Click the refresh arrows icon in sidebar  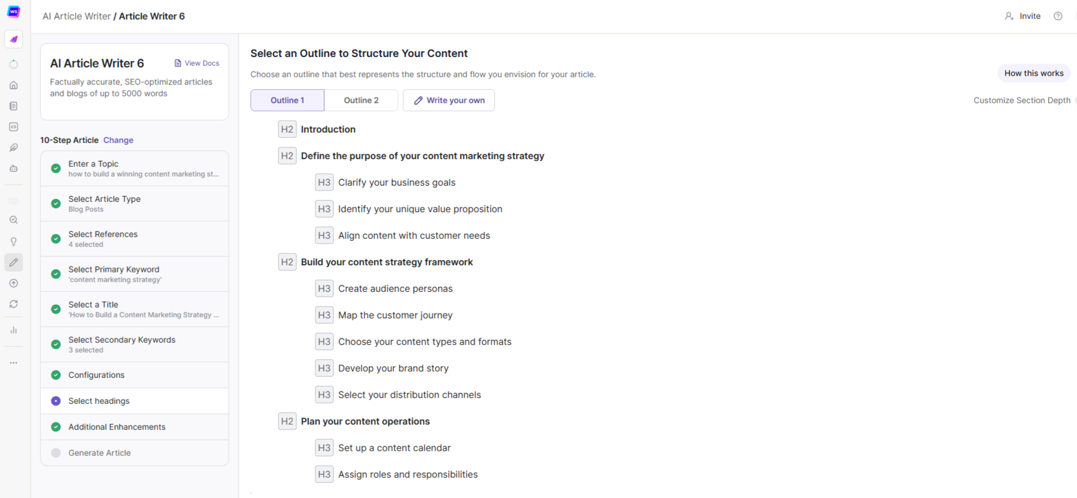(13, 304)
